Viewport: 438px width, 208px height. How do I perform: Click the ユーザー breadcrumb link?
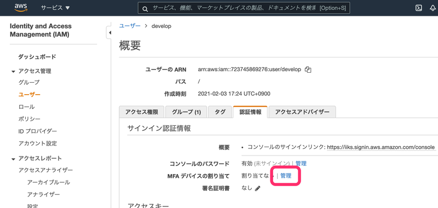point(130,26)
